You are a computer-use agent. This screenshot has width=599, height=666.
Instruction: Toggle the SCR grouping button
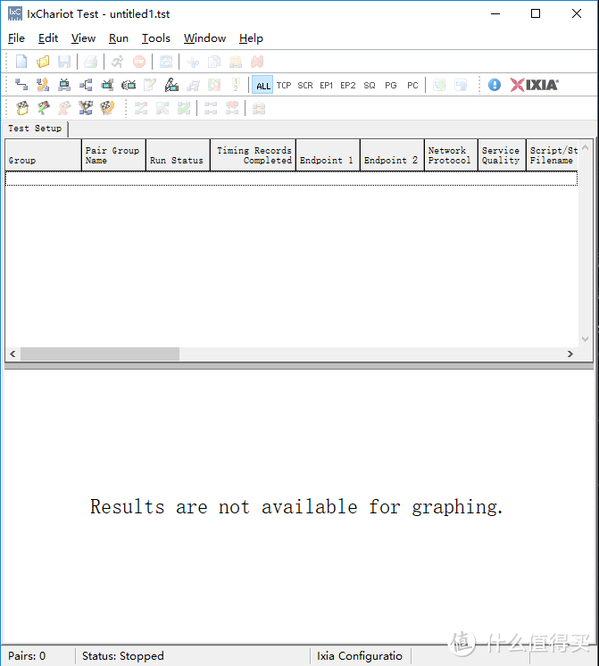point(305,86)
